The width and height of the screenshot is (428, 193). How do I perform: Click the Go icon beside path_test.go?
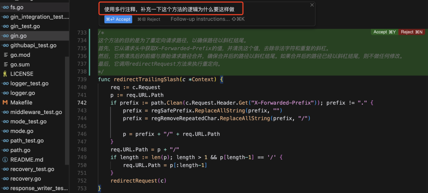tap(5, 141)
